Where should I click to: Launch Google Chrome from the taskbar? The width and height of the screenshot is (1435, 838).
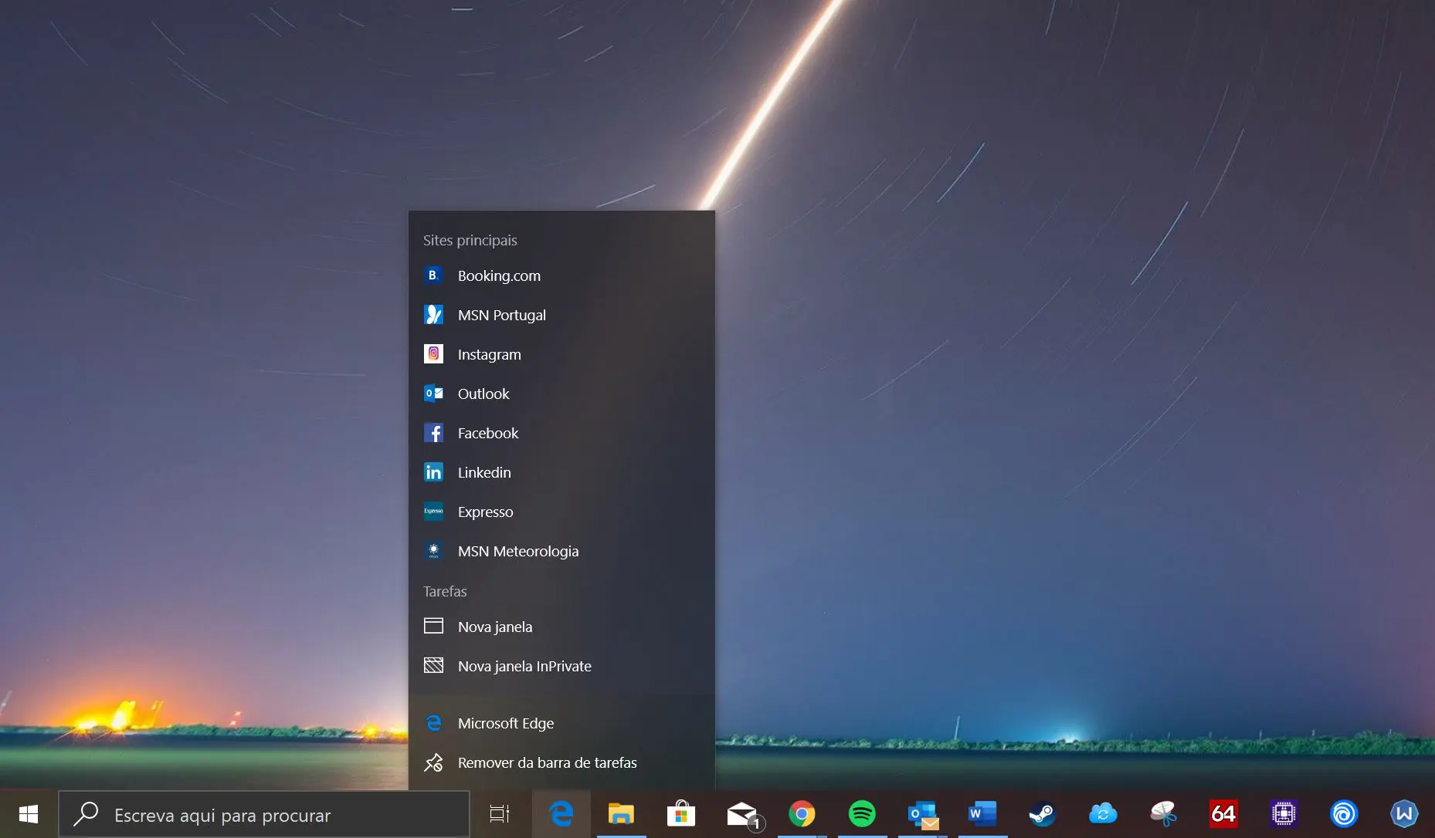(x=802, y=814)
